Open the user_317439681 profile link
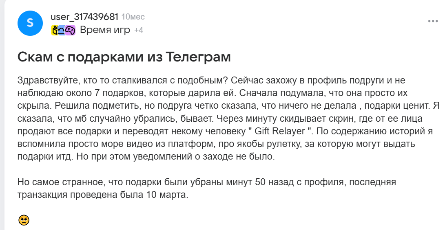445x230 pixels. pos(84,17)
